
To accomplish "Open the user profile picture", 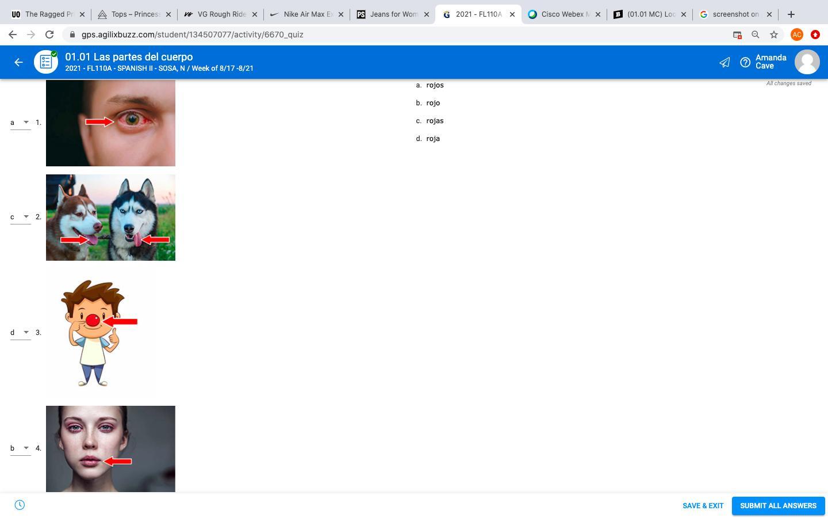I will click(807, 62).
